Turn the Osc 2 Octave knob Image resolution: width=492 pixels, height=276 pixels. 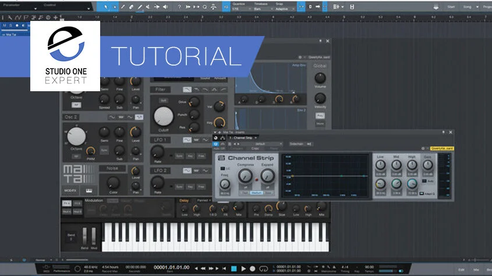[x=76, y=137]
